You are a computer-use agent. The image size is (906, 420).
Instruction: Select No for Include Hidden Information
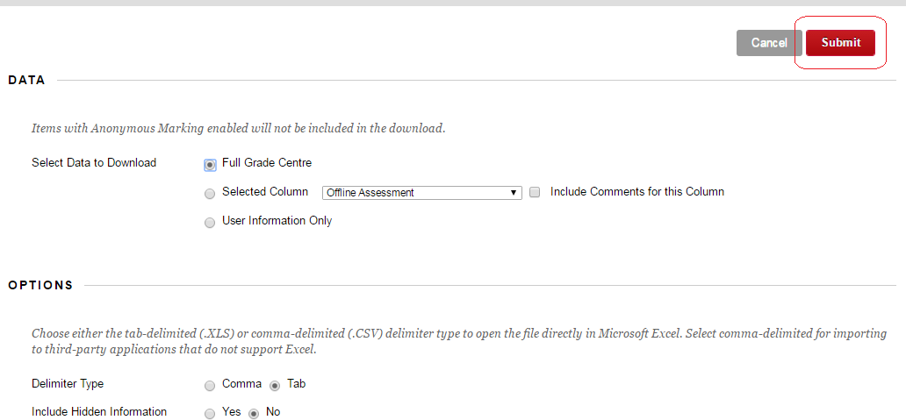click(x=254, y=414)
